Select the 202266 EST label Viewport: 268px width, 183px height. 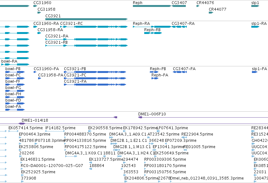pyautogui.click(x=27, y=153)
